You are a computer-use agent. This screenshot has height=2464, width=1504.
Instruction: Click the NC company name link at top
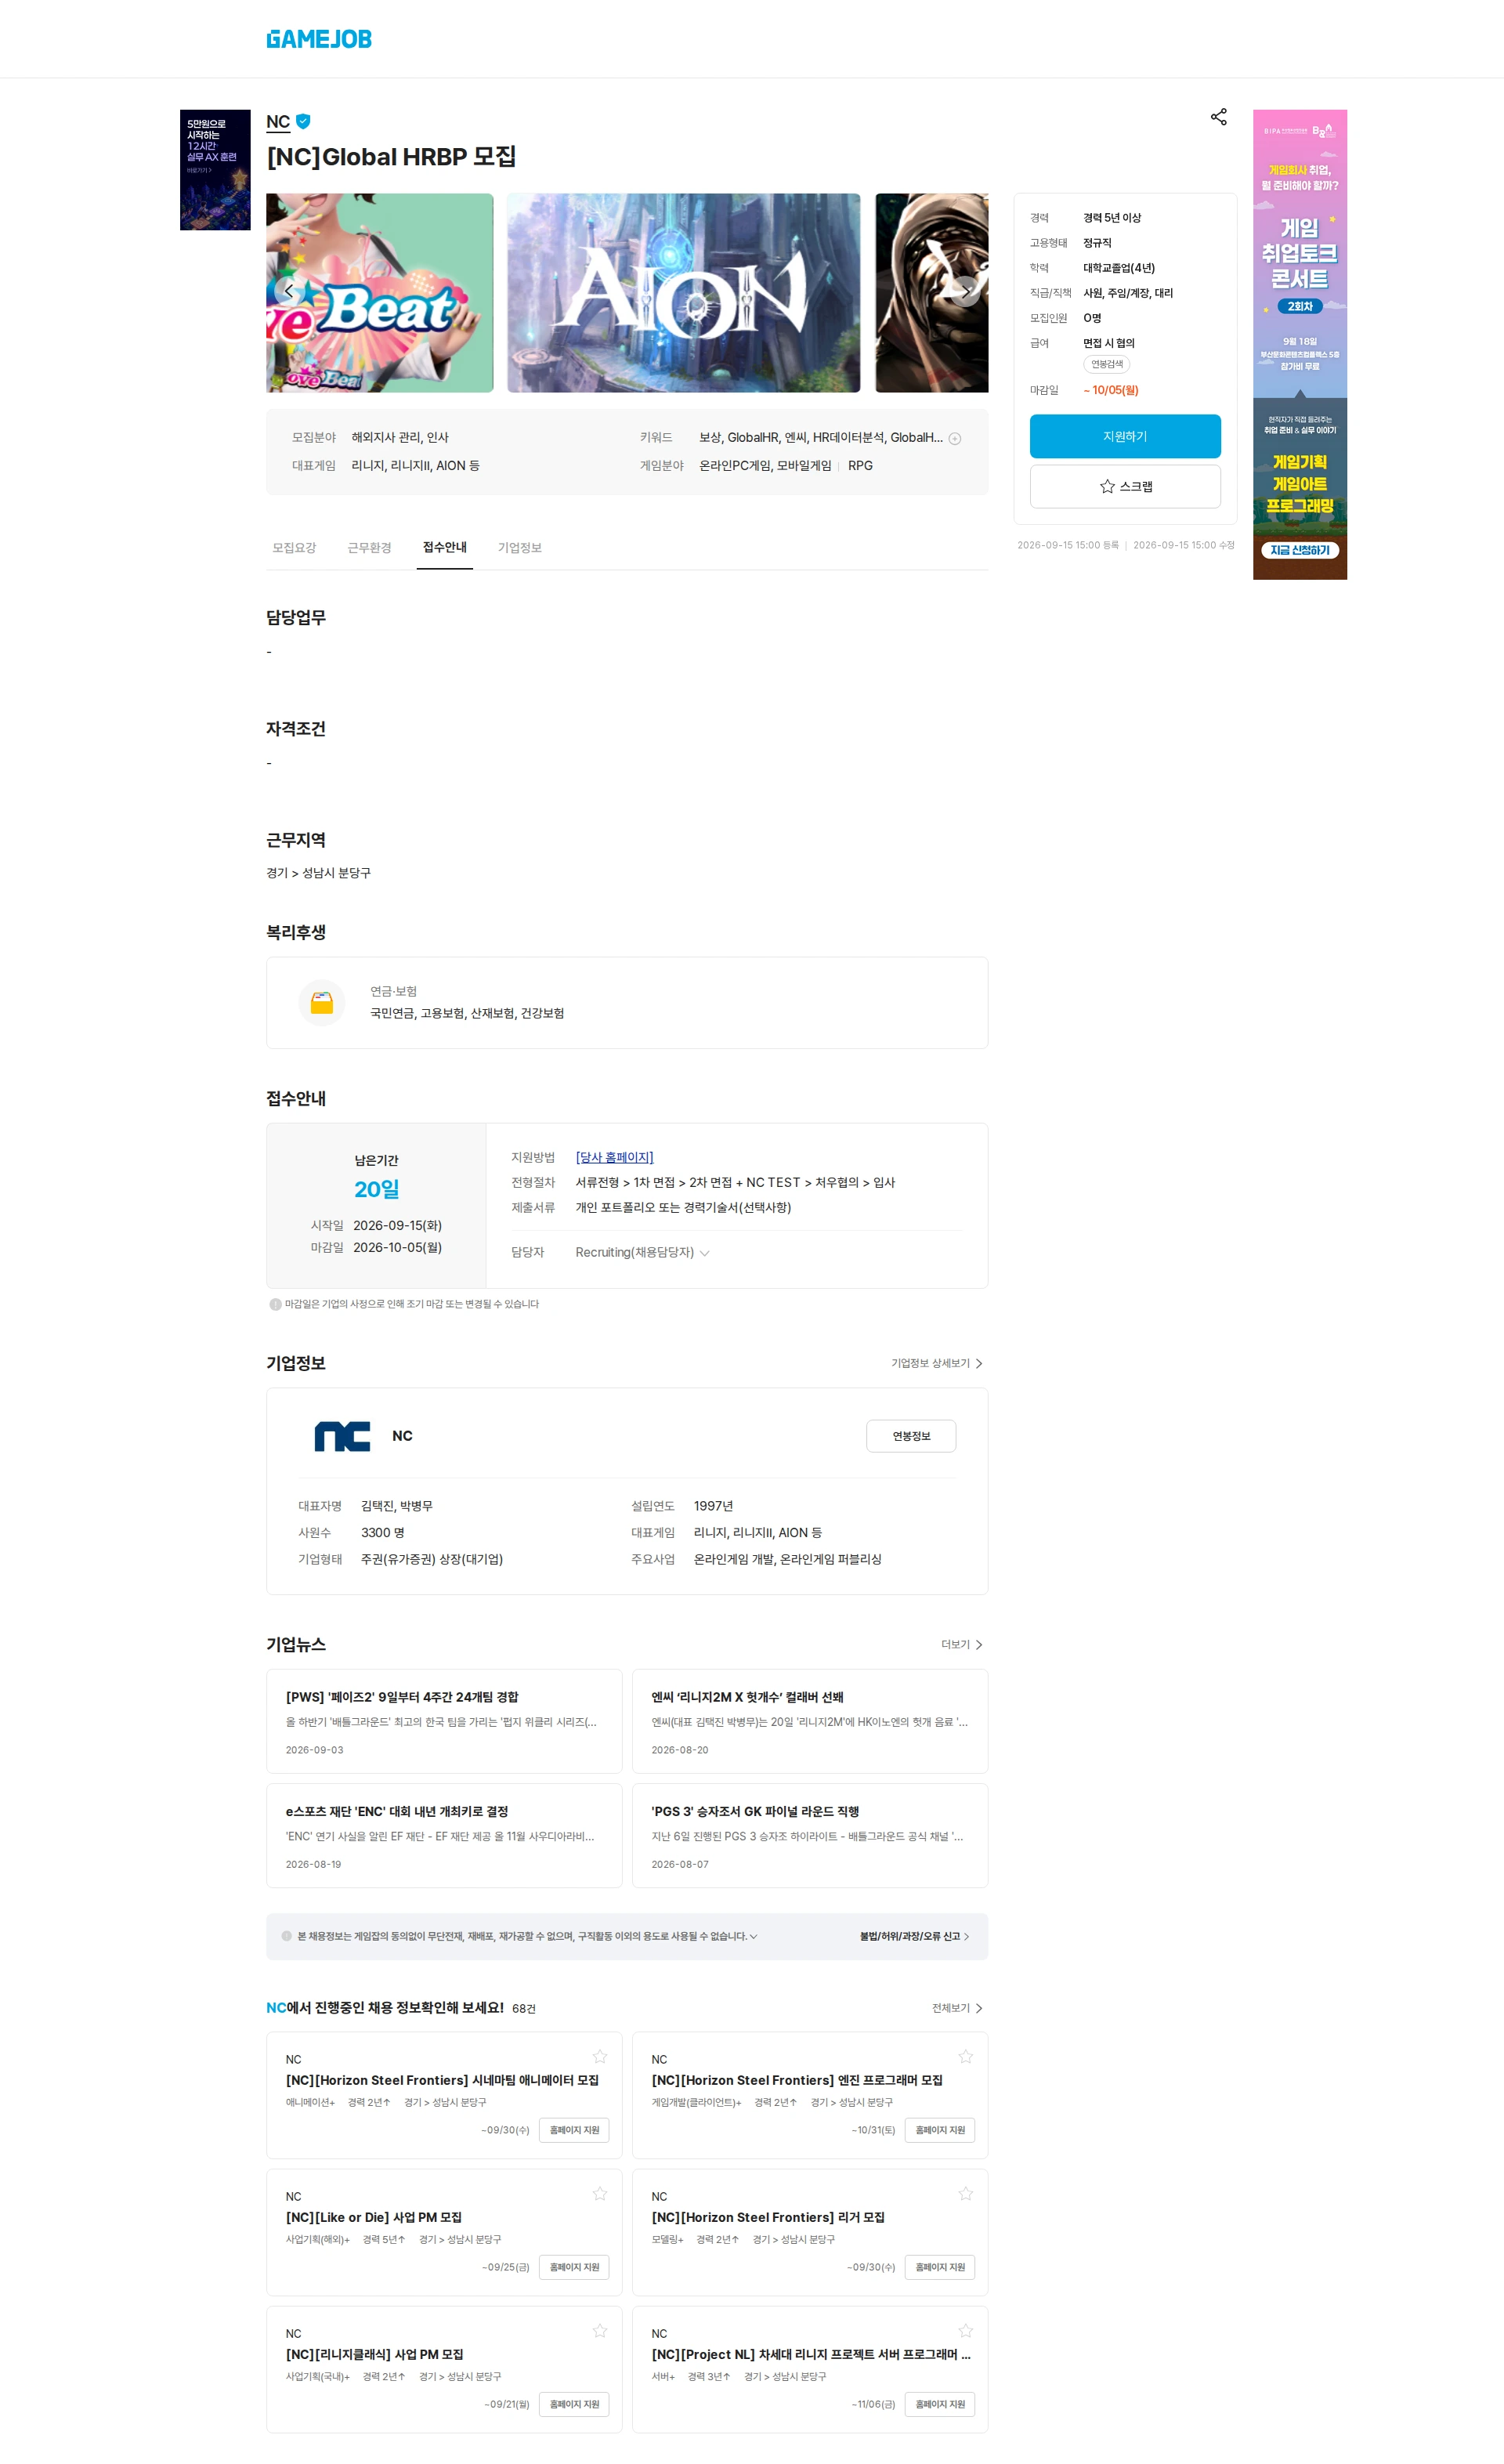click(278, 122)
